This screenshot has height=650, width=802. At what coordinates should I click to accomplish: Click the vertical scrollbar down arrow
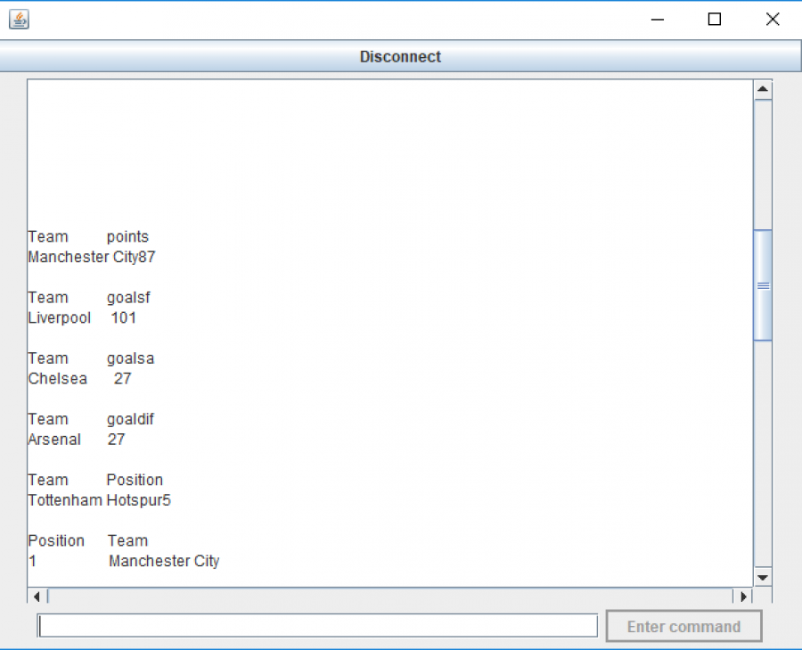pos(763,578)
